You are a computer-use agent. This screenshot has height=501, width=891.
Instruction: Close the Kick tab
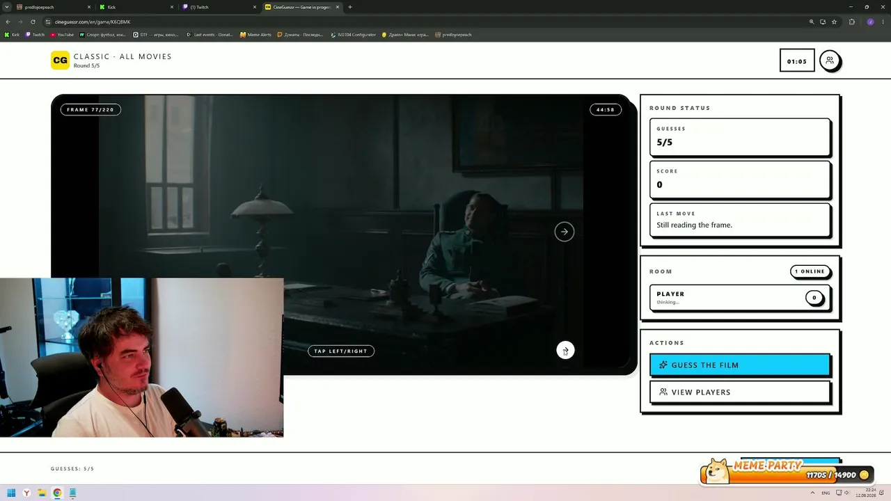(x=172, y=7)
